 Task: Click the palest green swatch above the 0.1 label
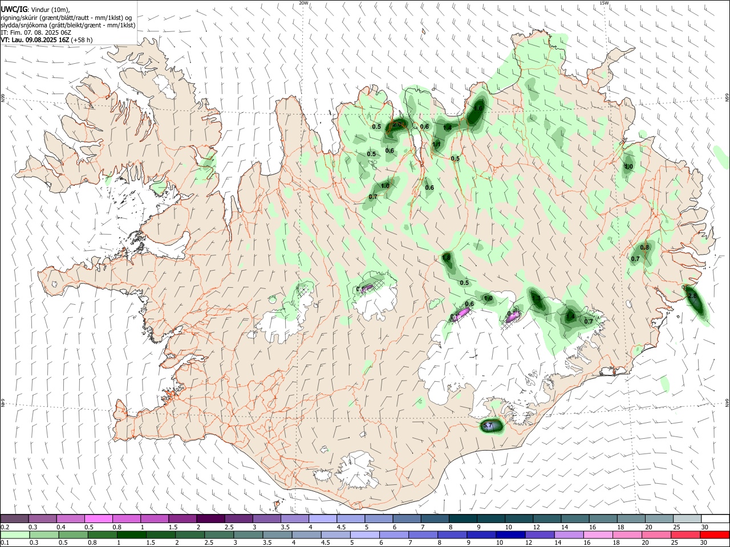pos(15,535)
